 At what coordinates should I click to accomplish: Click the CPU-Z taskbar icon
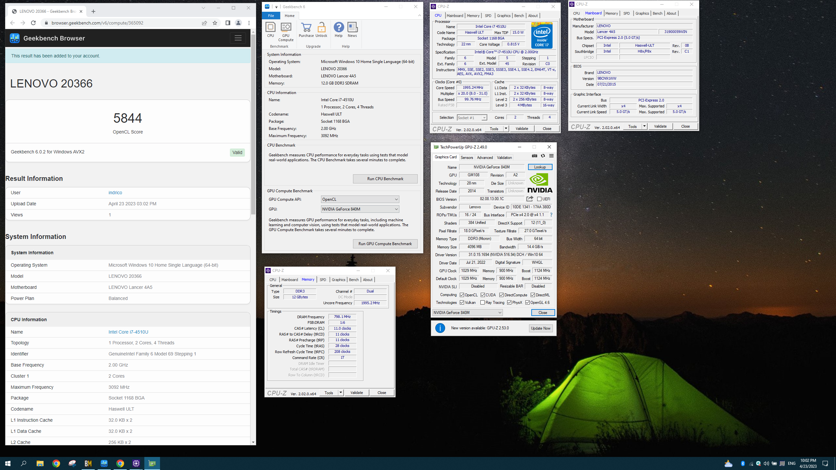(x=136, y=463)
